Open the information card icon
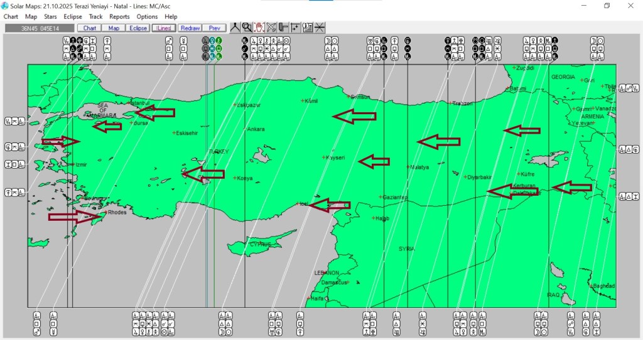The height and width of the screenshot is (340, 643). (307, 28)
